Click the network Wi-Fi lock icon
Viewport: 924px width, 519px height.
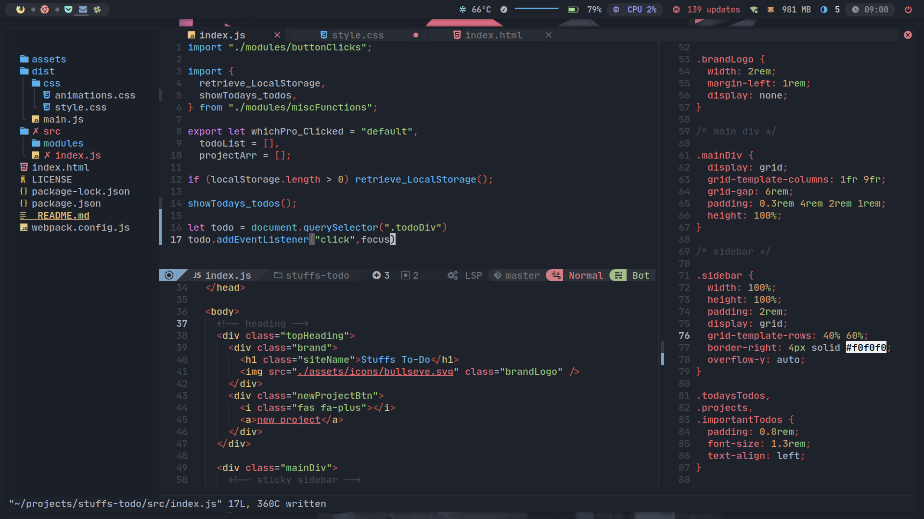click(x=754, y=9)
